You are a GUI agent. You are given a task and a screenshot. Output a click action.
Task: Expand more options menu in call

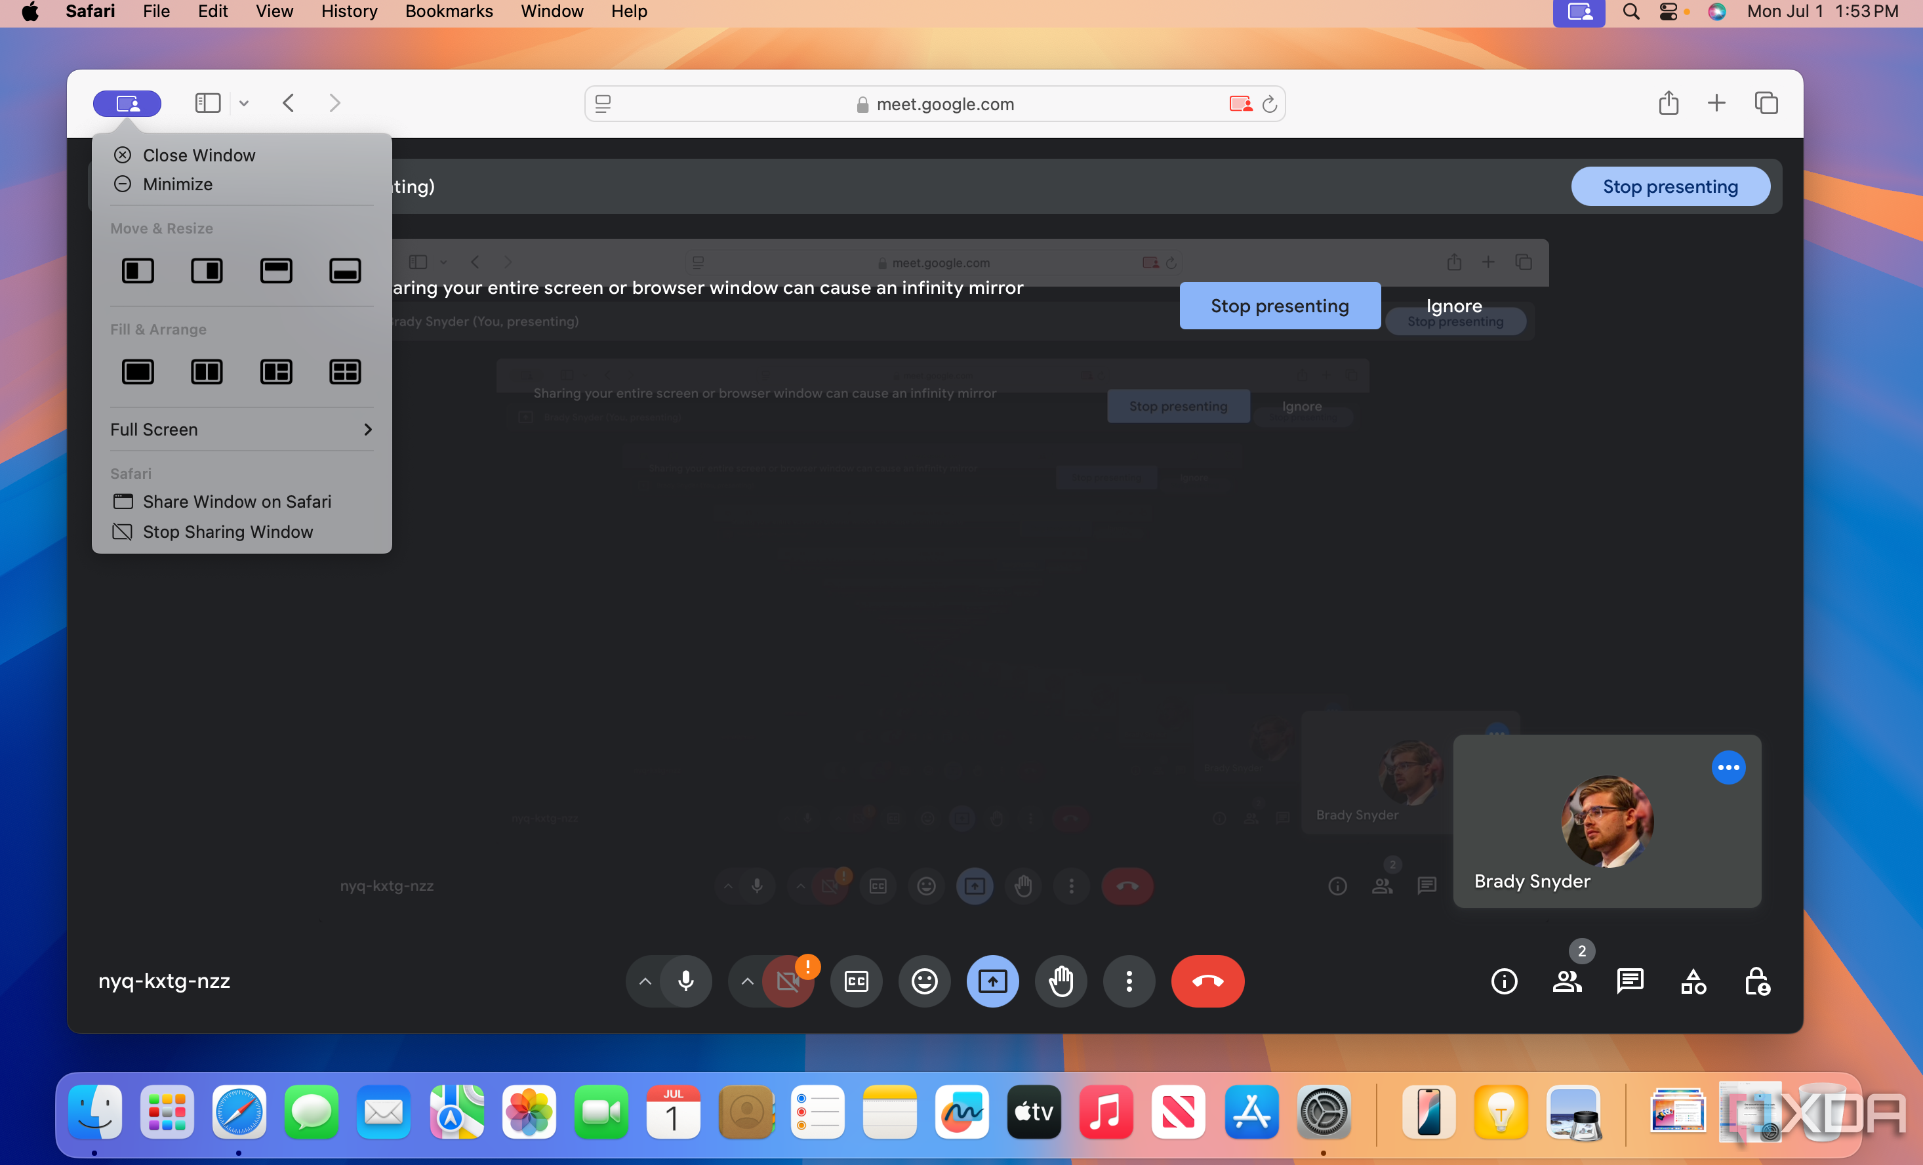coord(1129,981)
